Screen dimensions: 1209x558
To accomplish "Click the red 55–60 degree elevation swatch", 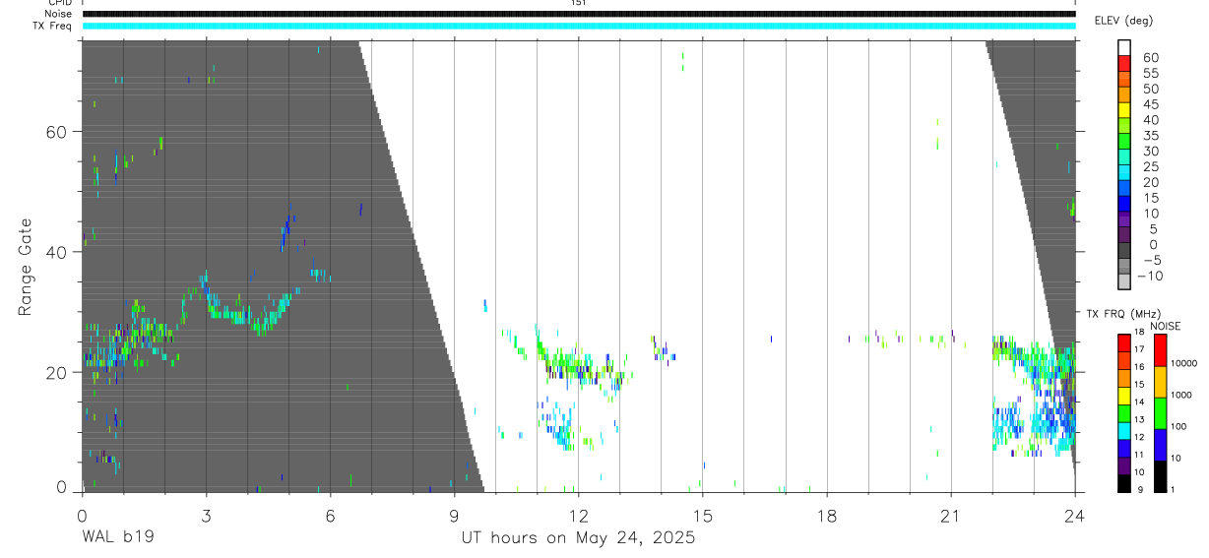I will click(1124, 63).
